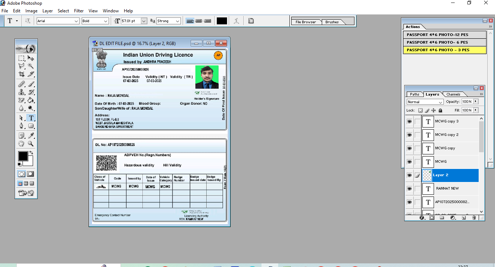
Task: Toggle visibility of MCWG layer
Action: click(x=409, y=162)
